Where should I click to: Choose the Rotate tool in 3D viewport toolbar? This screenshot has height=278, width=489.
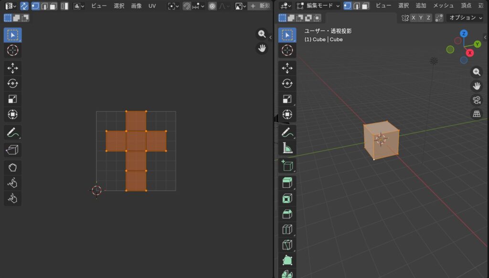(287, 83)
